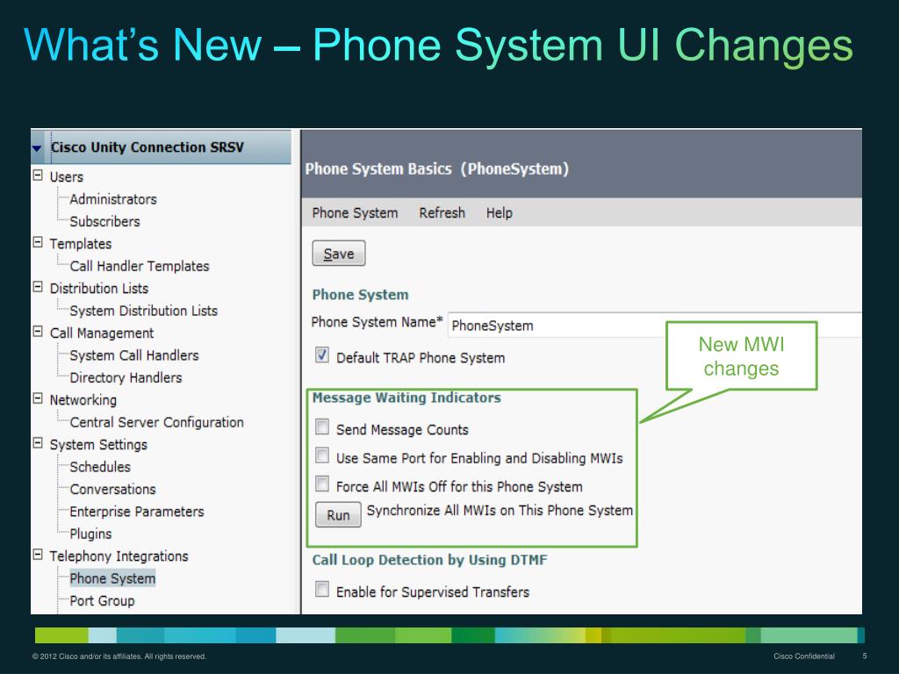The width and height of the screenshot is (899, 674).
Task: Open Enterprise Parameters
Action: click(136, 512)
